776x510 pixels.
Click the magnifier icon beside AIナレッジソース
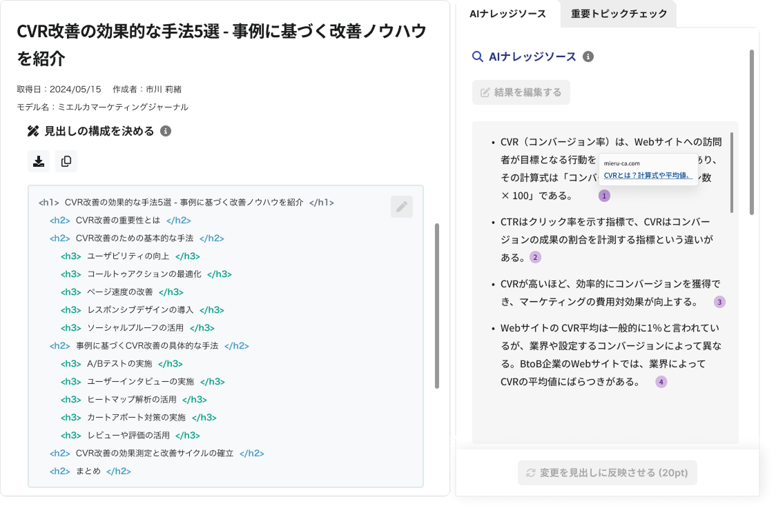click(477, 57)
